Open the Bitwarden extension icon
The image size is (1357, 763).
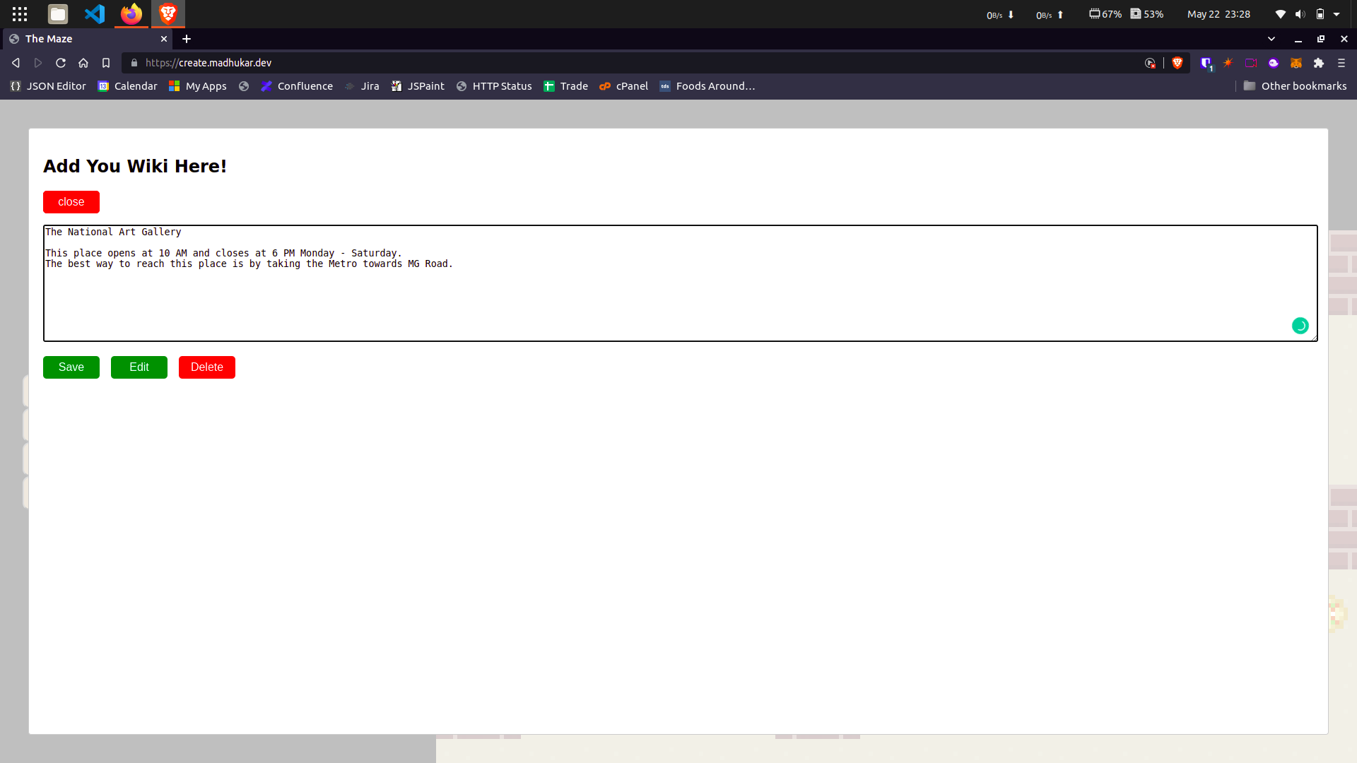tap(1206, 63)
